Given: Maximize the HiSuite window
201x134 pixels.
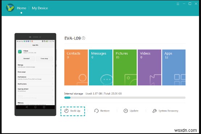Looking at the screenshot, I should point(190,4).
